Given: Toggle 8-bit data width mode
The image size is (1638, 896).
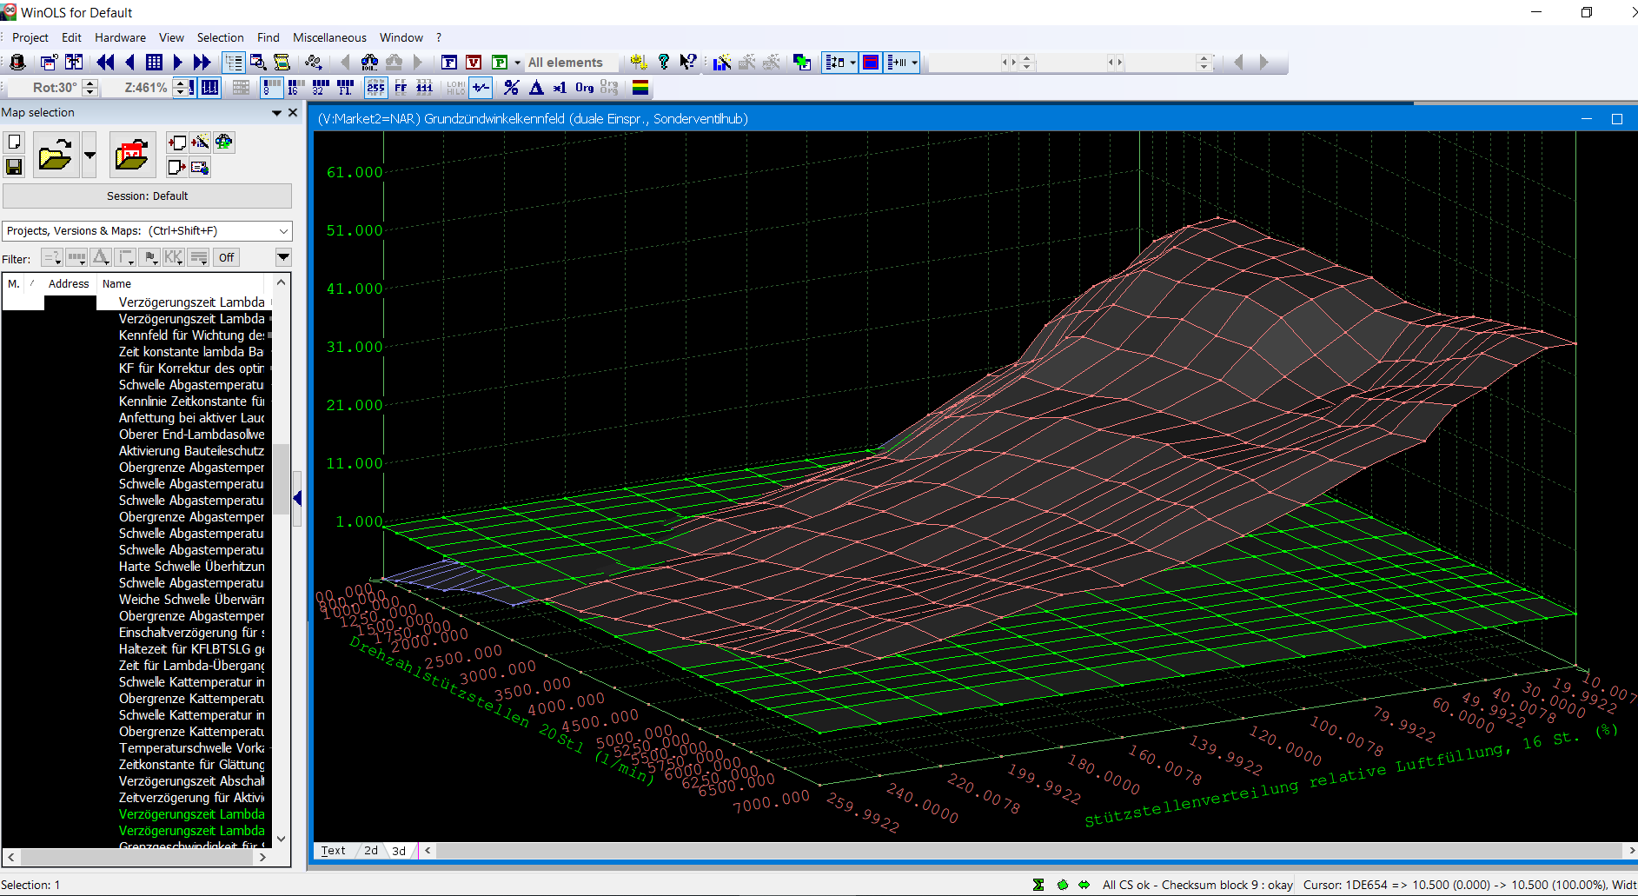Looking at the screenshot, I should click(x=271, y=88).
